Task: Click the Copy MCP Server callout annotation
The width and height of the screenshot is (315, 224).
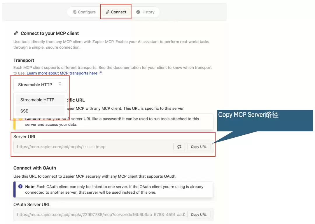Action: (x=265, y=120)
